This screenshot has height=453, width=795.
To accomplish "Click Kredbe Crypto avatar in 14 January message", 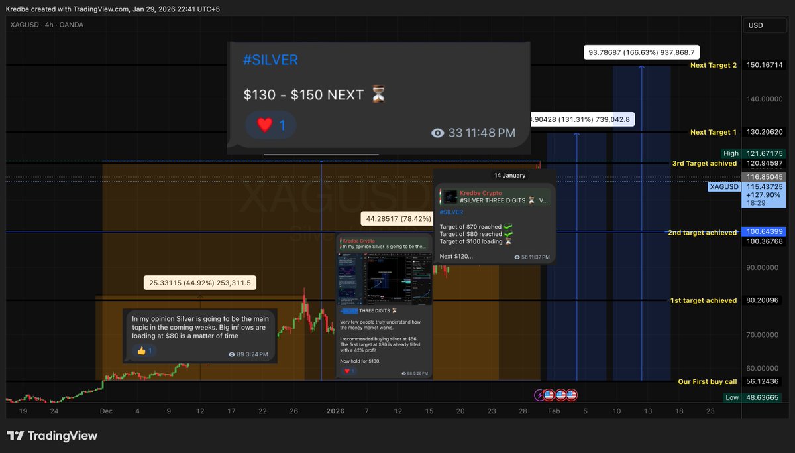I will click(450, 197).
